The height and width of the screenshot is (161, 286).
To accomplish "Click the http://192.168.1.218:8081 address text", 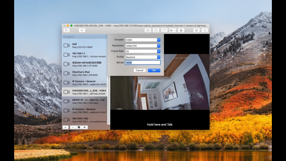I will click(x=85, y=75).
